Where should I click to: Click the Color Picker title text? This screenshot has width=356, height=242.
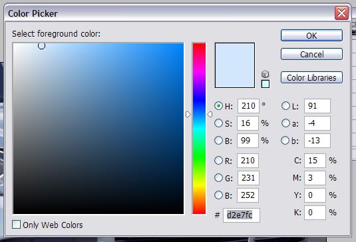pos(33,13)
